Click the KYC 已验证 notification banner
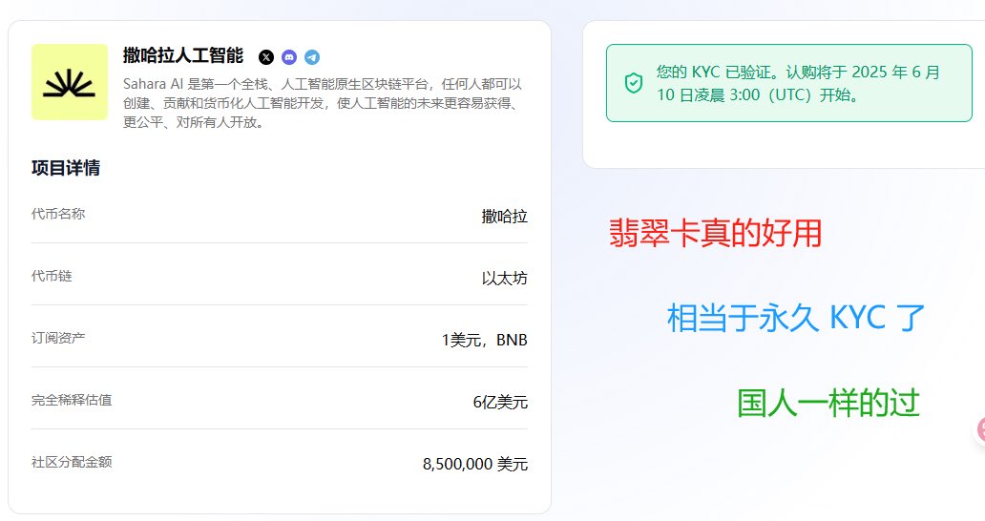The height and width of the screenshot is (521, 985). tap(789, 83)
